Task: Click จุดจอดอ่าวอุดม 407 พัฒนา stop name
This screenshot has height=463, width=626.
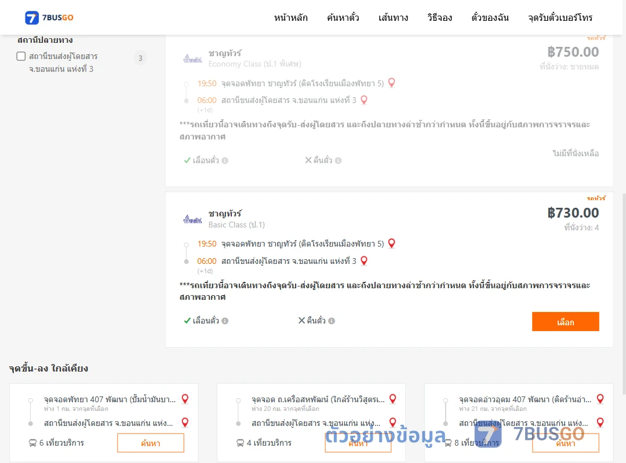Action: 525,399
